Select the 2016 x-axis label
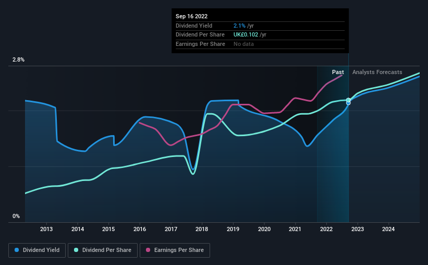The image size is (428, 265). [x=140, y=229]
